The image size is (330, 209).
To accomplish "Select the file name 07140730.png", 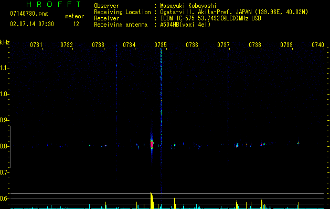I will click(29, 14).
